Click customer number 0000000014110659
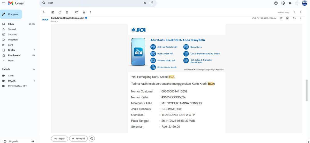310x143 pixels. (x=174, y=91)
